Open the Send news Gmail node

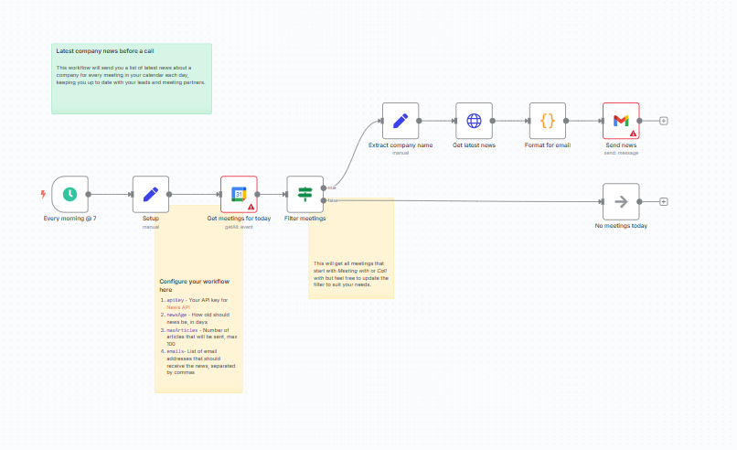point(621,121)
